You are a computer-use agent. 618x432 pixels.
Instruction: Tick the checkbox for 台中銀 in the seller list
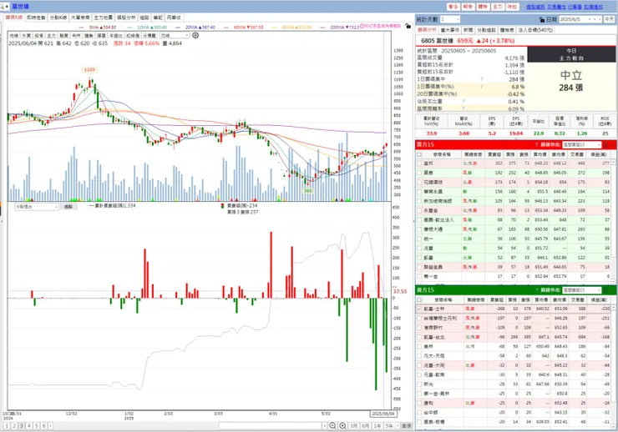[x=419, y=412]
